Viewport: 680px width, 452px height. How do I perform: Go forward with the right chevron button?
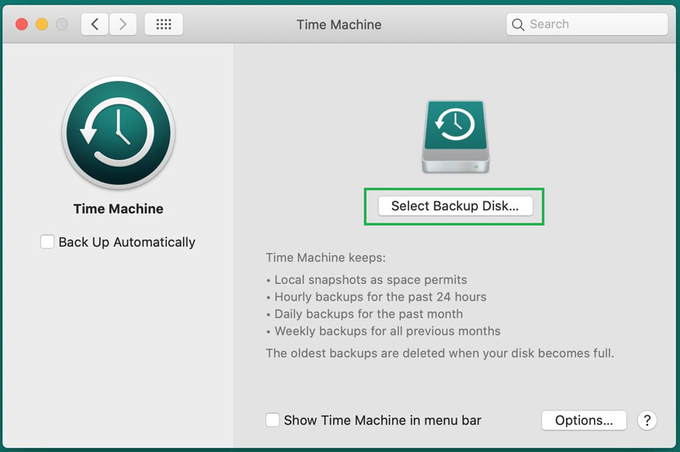tap(123, 24)
